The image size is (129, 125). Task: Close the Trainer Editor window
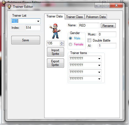click(x=116, y=6)
